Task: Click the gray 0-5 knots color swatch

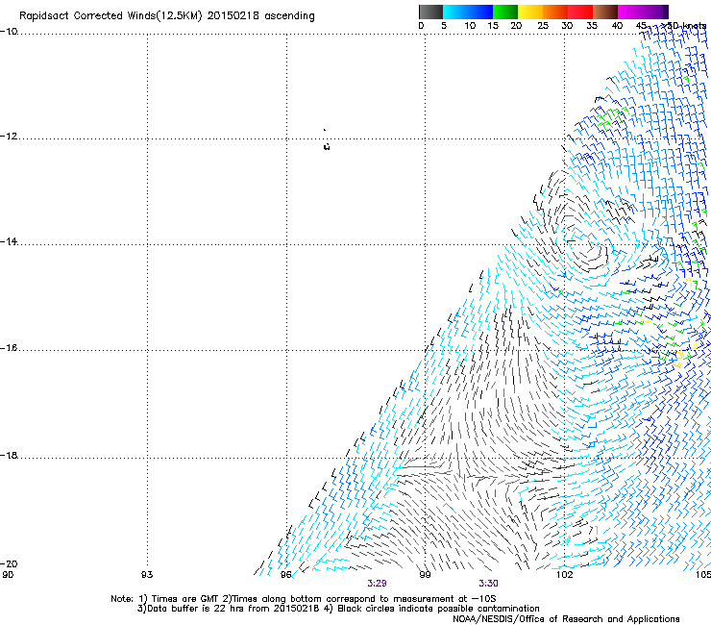Action: pyautogui.click(x=430, y=12)
